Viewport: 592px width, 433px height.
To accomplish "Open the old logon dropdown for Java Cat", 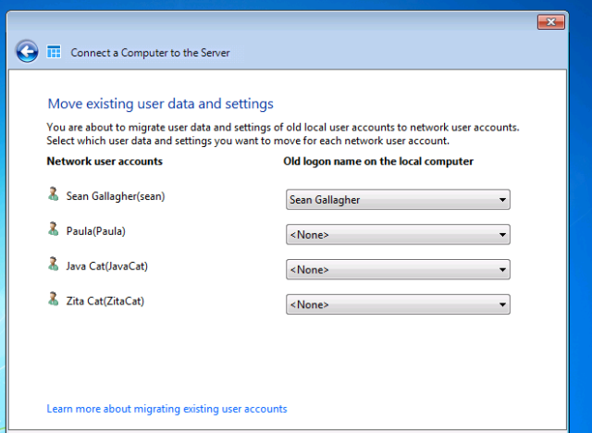I will tap(398, 269).
